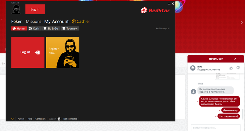245x131 pixels.
Task: Rate chat with thumbs down
Action: pos(238,68)
